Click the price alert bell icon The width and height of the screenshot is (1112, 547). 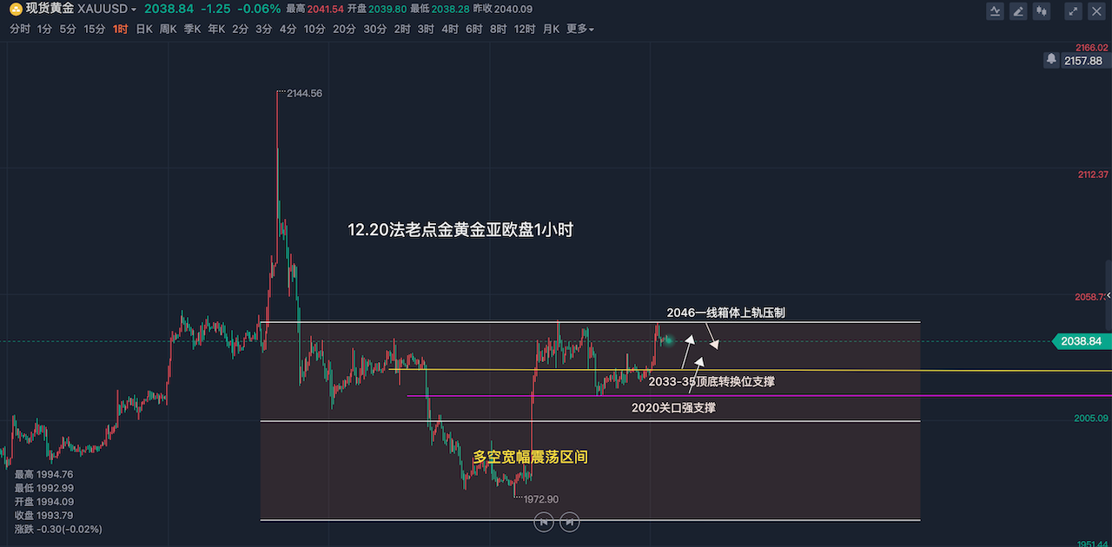coord(1051,60)
